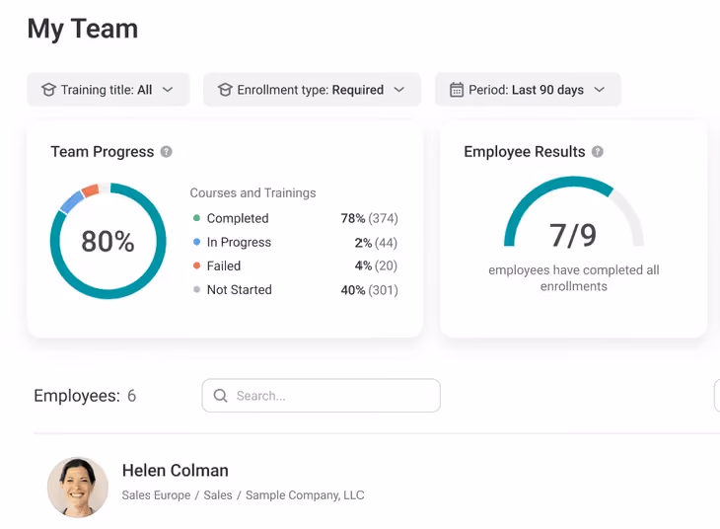Click the '4% (20)' failed value

point(376,265)
